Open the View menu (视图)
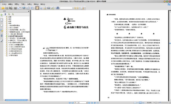This screenshot has height=104, width=171. (x=17, y=4)
